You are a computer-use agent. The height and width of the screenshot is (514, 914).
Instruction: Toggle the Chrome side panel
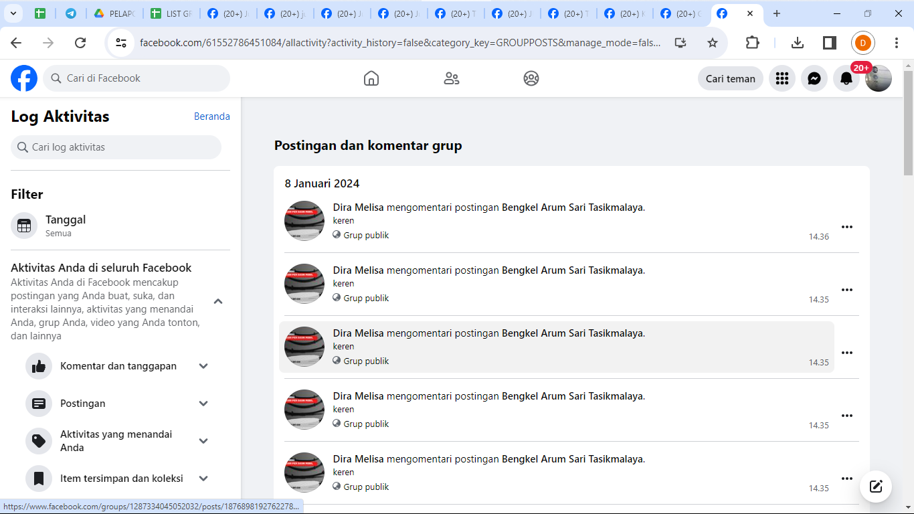click(x=830, y=43)
